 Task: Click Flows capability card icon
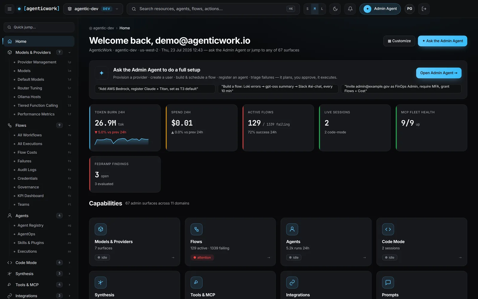click(x=196, y=229)
